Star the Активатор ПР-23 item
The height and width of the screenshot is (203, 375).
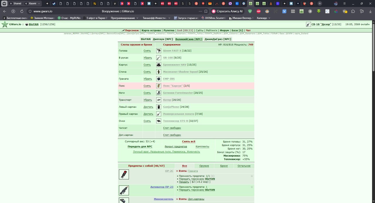click(252, 187)
